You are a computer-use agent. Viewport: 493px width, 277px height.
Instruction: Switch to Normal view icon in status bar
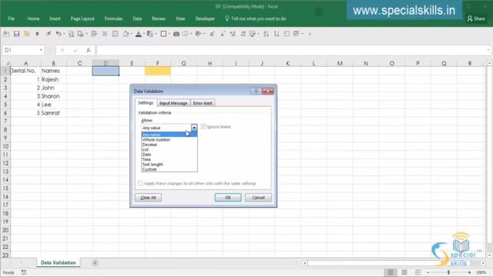click(391, 272)
